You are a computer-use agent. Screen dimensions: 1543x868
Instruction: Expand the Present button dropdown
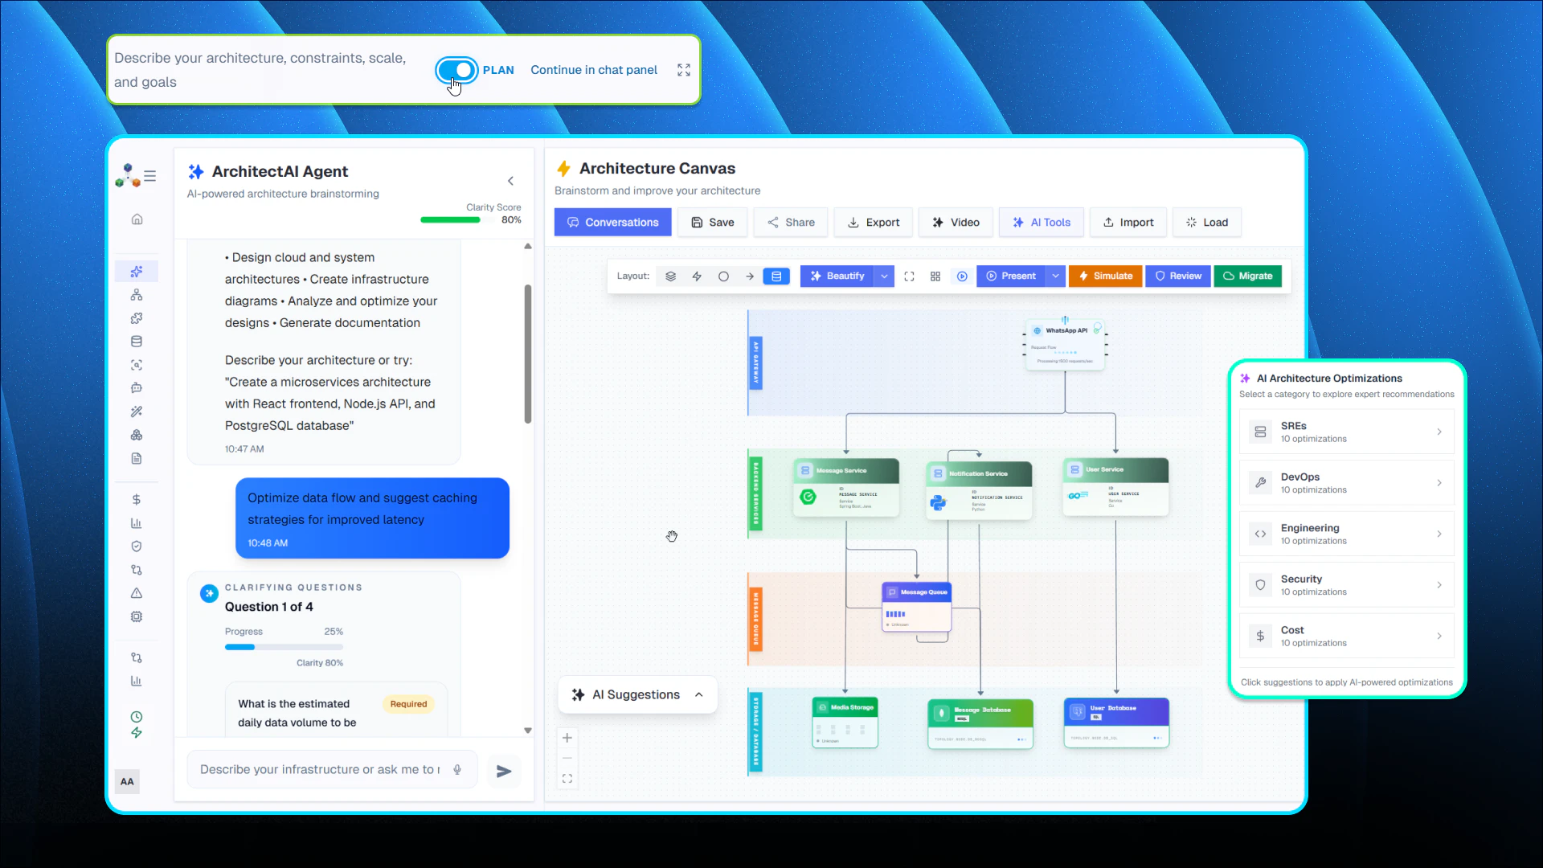[x=1055, y=276]
